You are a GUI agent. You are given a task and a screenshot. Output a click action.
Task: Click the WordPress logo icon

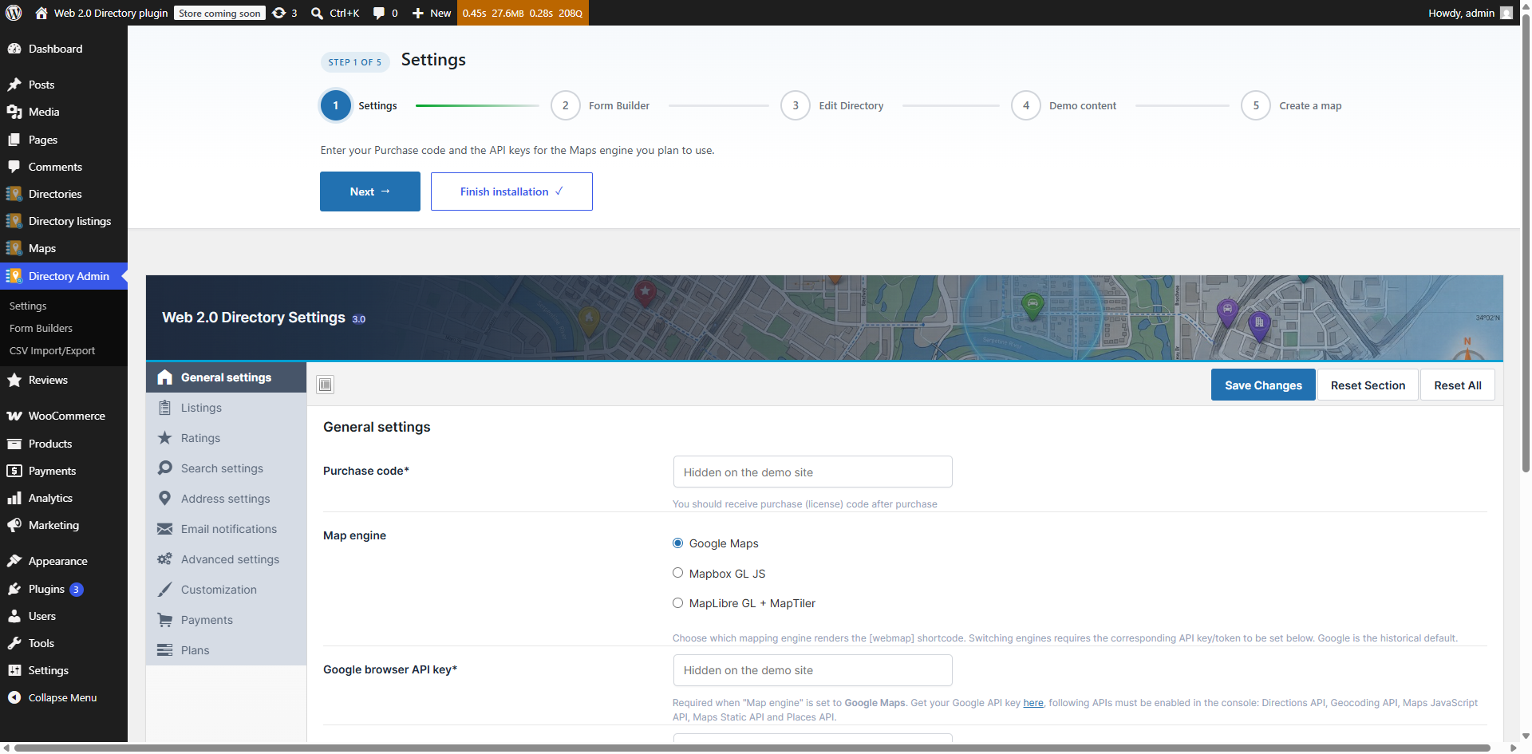tap(14, 13)
